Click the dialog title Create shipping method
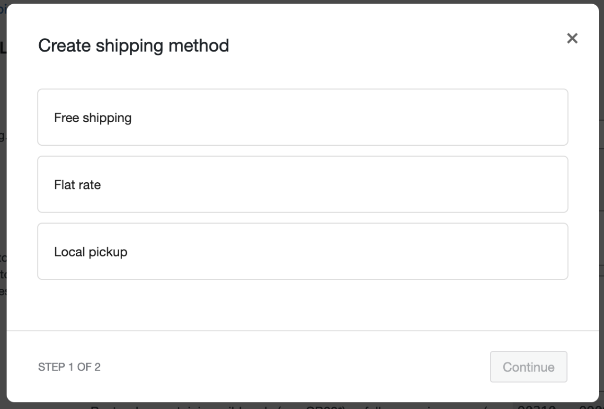This screenshot has height=409, width=604. (x=134, y=46)
